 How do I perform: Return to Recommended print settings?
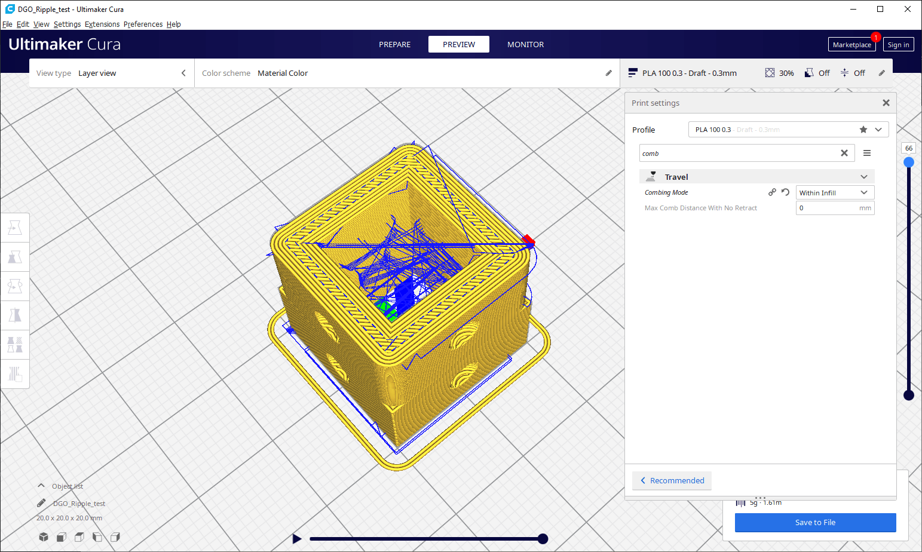[672, 480]
